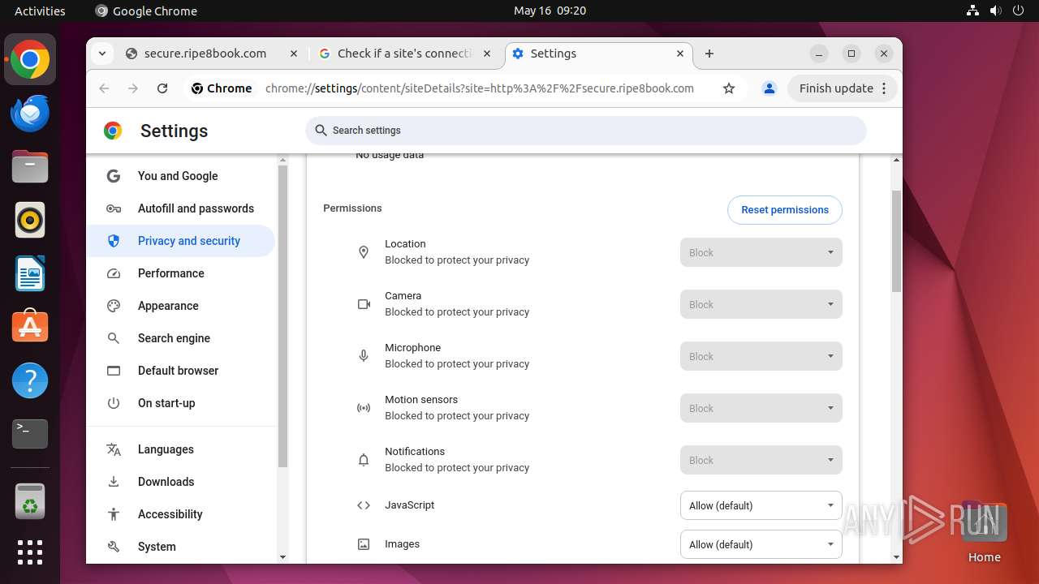
Task: Click the address bar URL
Action: click(480, 88)
